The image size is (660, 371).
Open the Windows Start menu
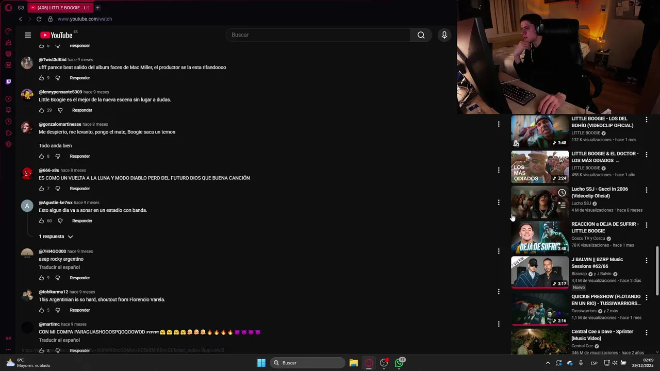pyautogui.click(x=261, y=363)
